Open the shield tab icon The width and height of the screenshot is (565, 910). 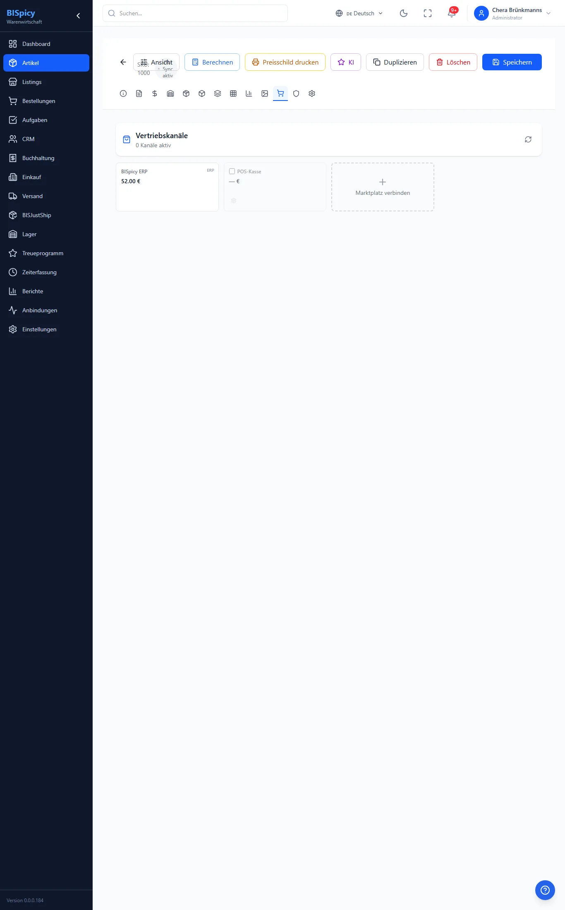(x=296, y=93)
